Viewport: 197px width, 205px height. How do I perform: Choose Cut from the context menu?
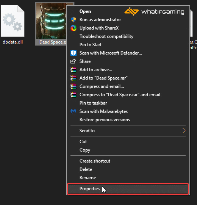128,142
